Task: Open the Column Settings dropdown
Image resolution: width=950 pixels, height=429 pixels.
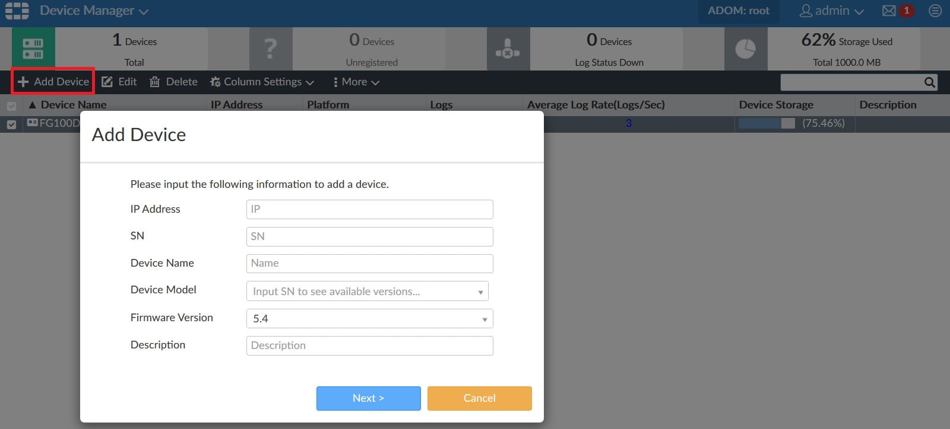Action: coord(262,82)
